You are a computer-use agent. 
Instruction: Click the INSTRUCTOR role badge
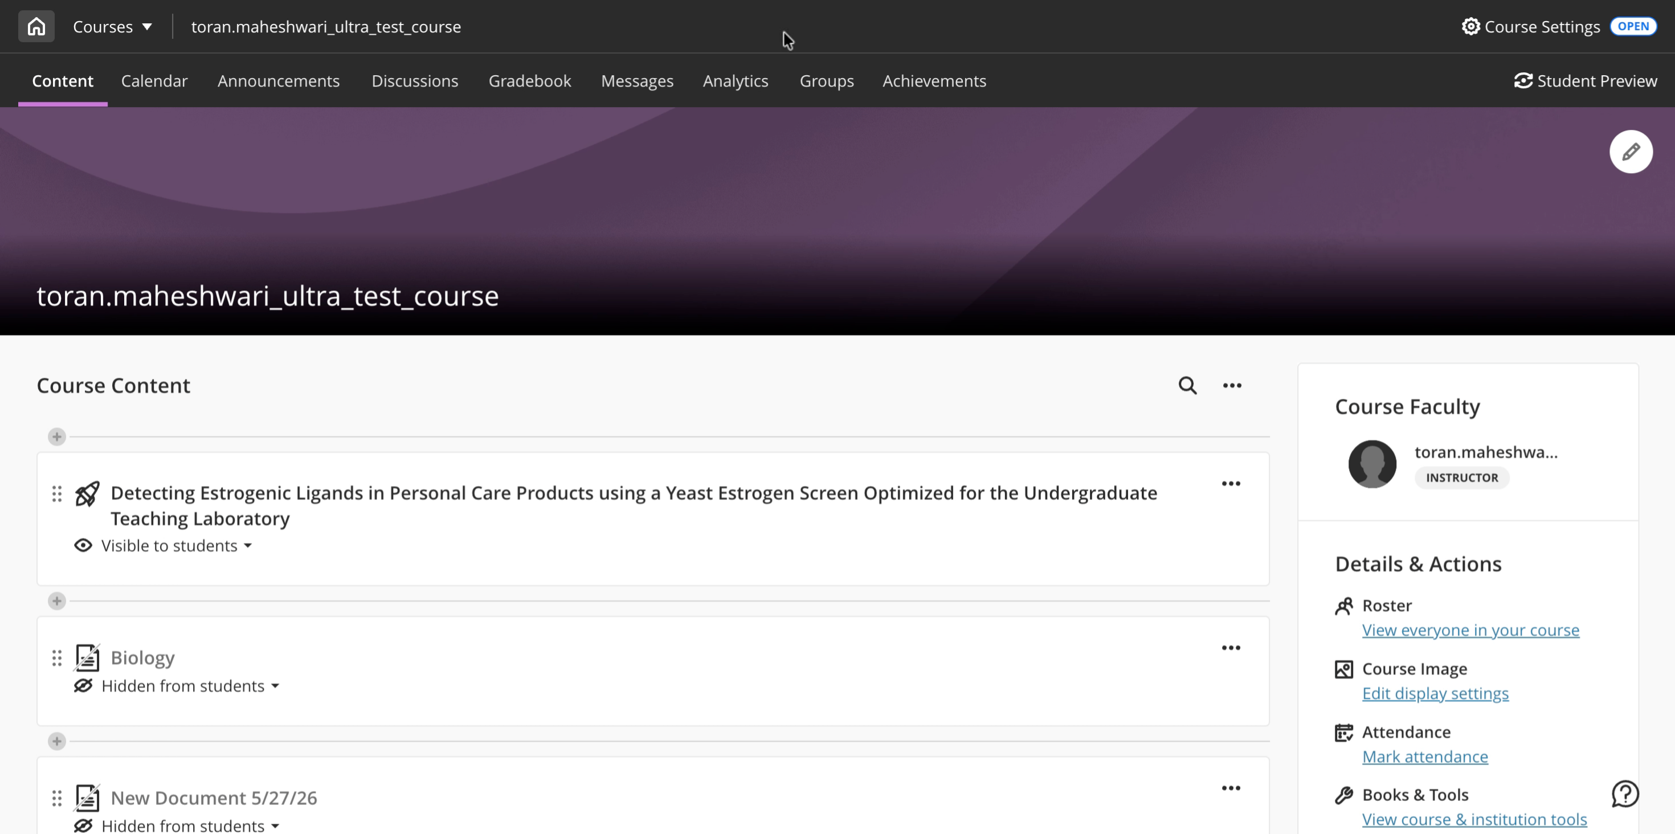(1462, 478)
